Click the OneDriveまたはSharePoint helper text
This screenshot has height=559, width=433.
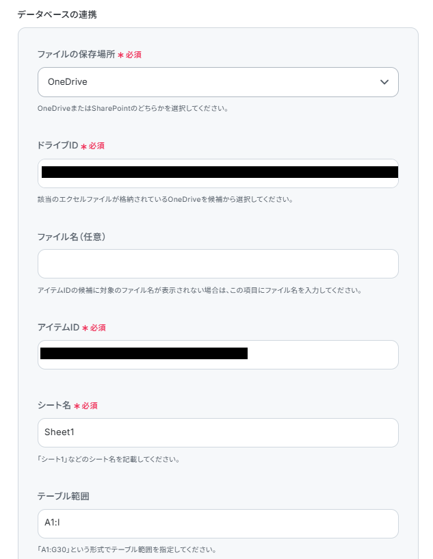pos(133,108)
